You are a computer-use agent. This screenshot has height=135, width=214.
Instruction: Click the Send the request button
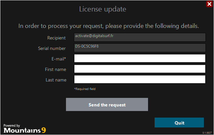107,104
